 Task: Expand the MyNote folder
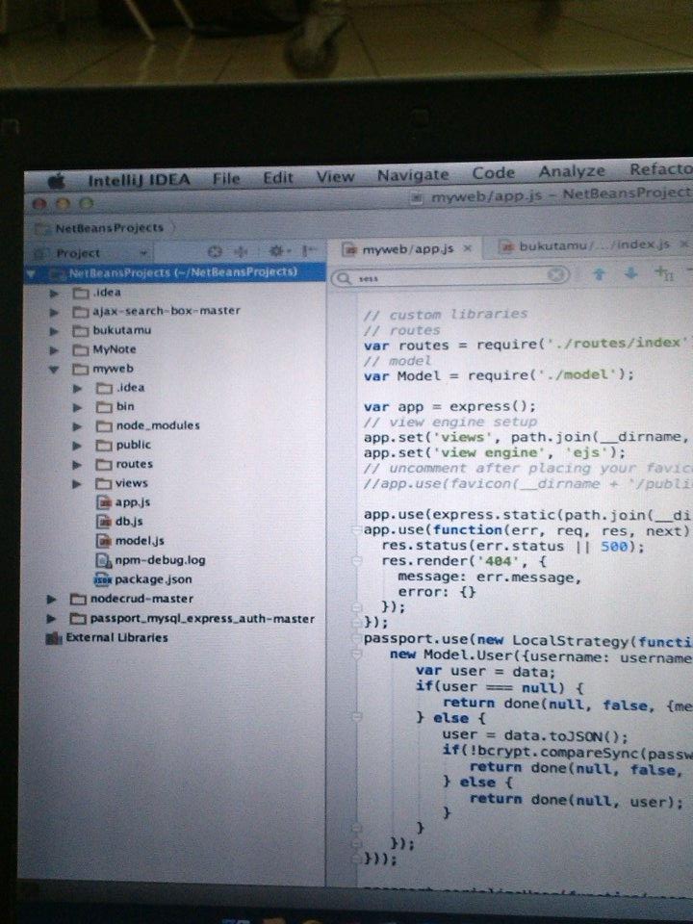tap(54, 350)
